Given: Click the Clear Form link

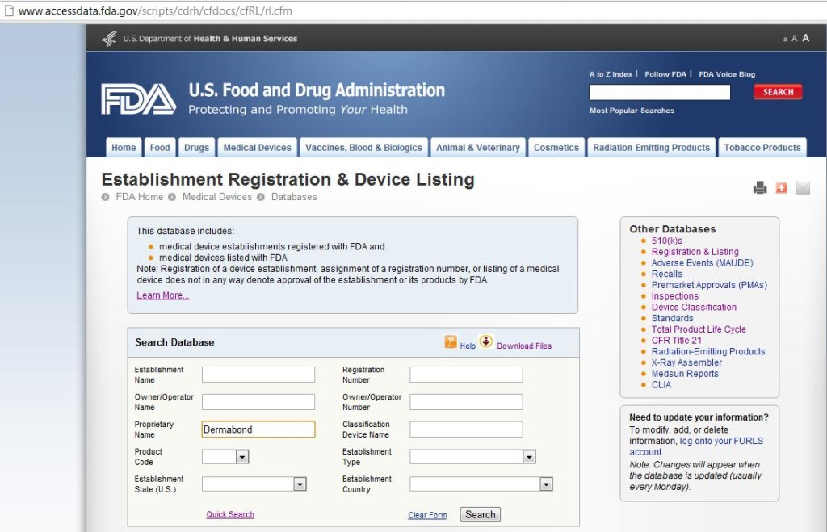Looking at the screenshot, I should 427,514.
